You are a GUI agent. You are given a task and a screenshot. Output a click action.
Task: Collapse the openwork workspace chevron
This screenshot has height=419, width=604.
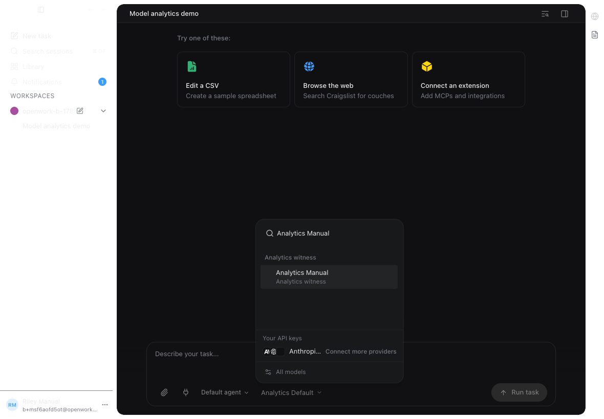(103, 111)
